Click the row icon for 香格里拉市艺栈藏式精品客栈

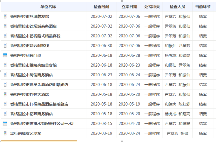tap(5, 36)
